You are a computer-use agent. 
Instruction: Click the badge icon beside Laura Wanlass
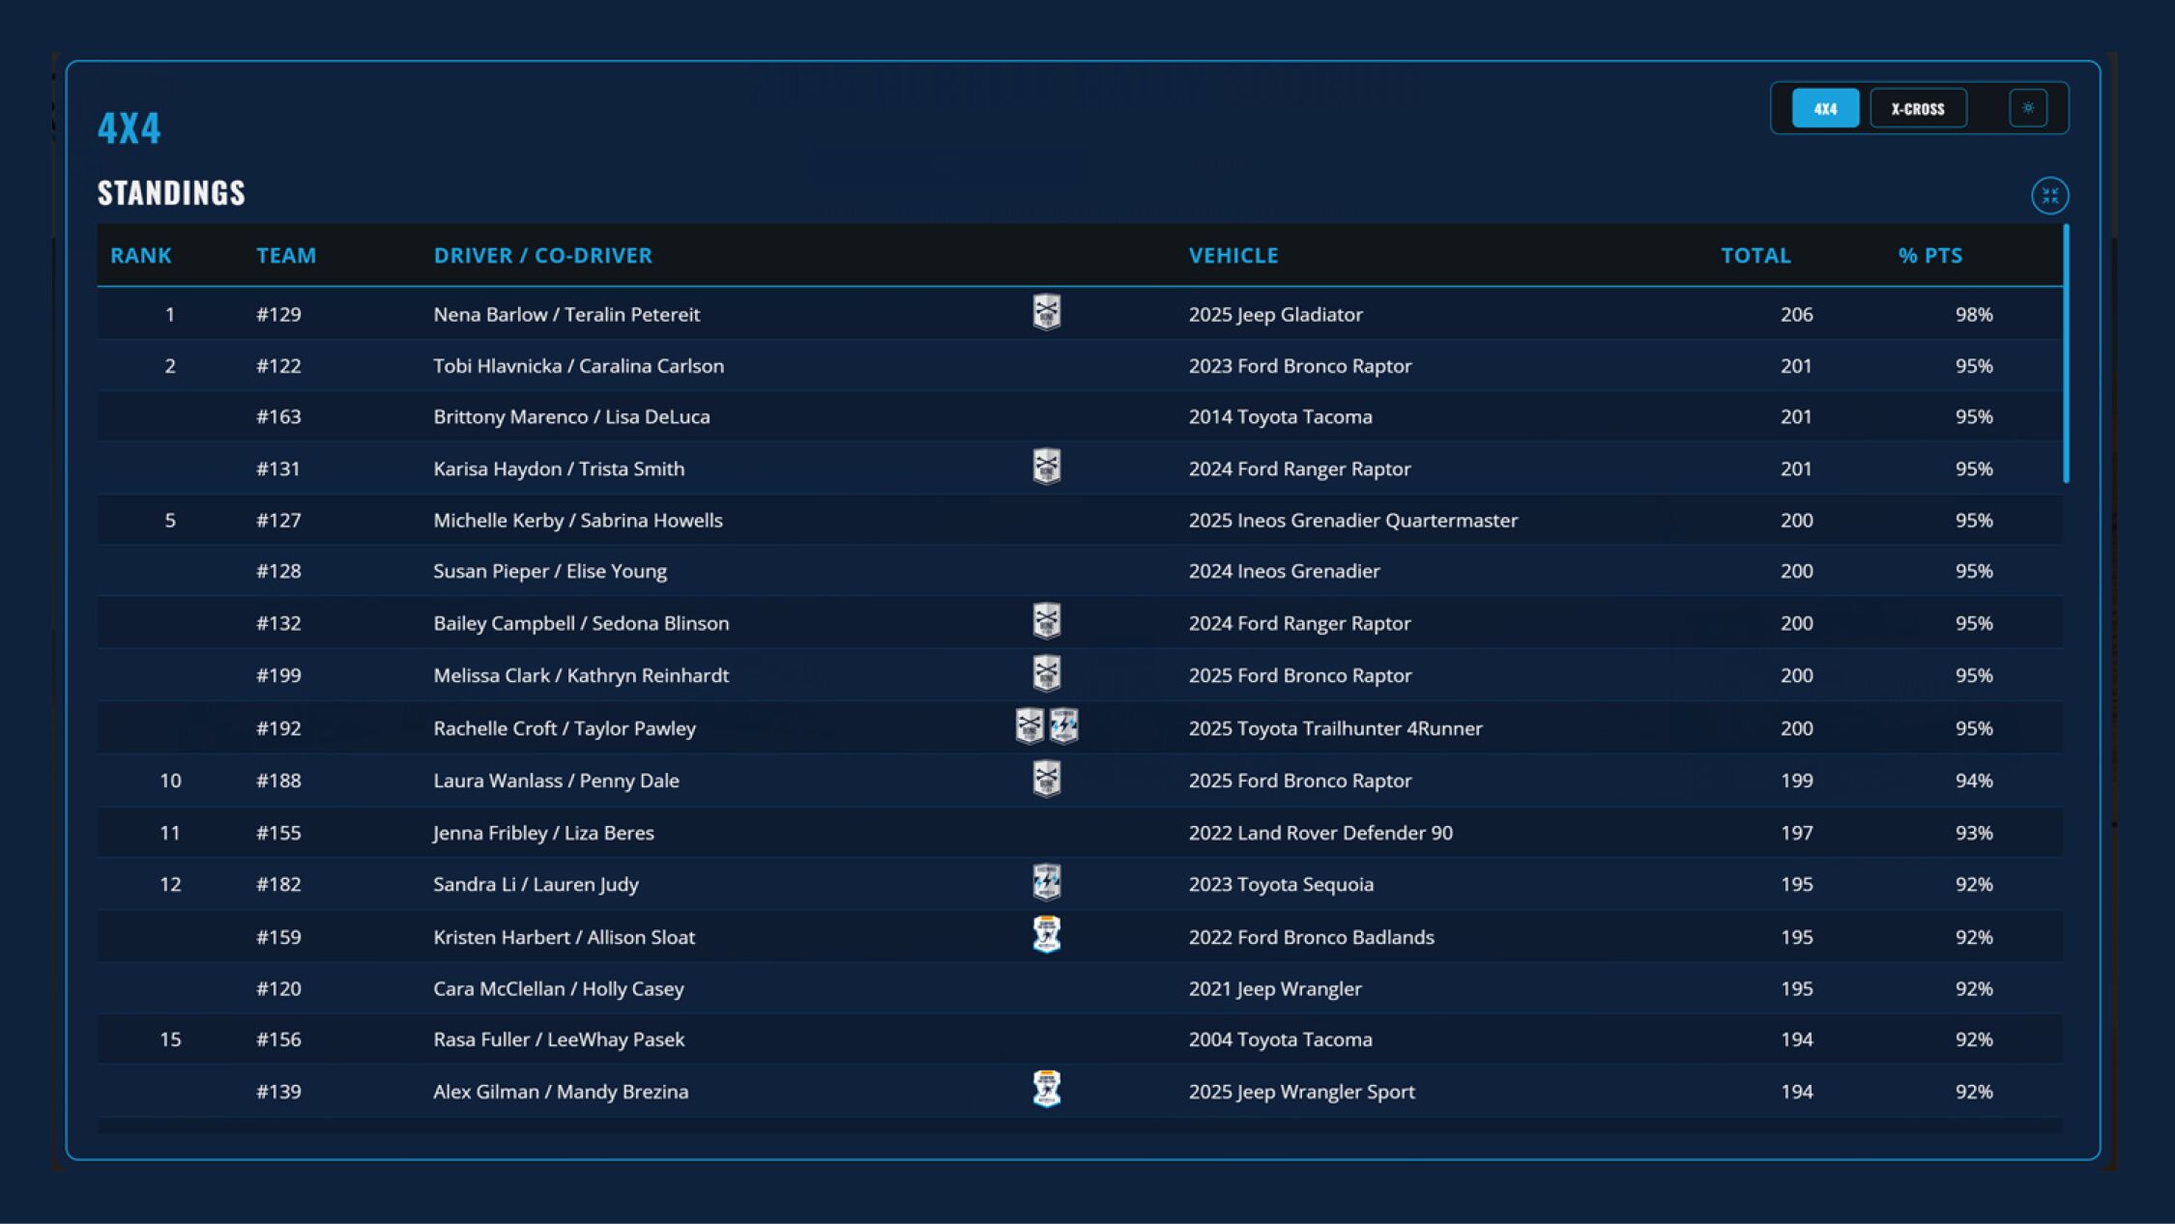[x=1046, y=780]
